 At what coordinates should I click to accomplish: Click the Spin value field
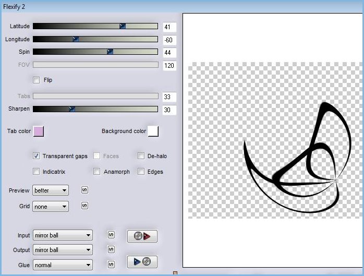coord(169,52)
